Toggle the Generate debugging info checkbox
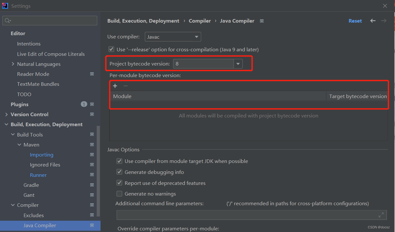The image size is (395, 232). (x=119, y=172)
